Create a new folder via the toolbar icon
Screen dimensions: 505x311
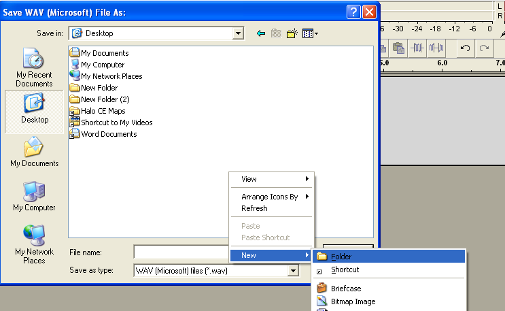pyautogui.click(x=293, y=33)
